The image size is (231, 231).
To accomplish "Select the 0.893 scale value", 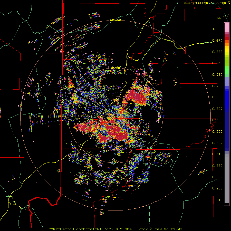I will [217, 52].
